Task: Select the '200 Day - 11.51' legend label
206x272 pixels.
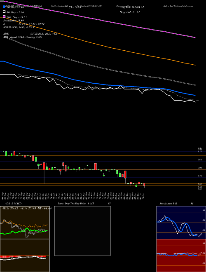Action: click(16, 17)
